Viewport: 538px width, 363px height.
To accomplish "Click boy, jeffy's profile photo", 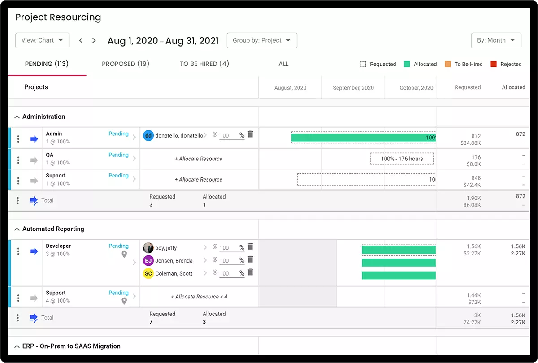I will point(148,248).
